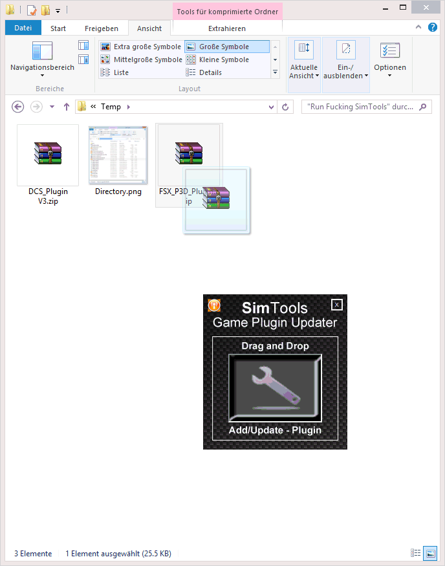445x566 pixels.
Task: Click the 'Drag and Drop' label
Action: click(x=275, y=346)
